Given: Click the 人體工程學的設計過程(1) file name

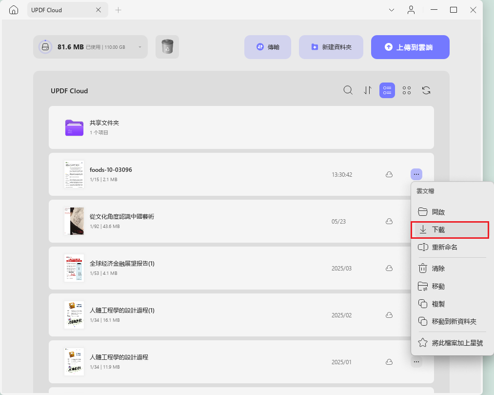Looking at the screenshot, I should click(x=122, y=311).
